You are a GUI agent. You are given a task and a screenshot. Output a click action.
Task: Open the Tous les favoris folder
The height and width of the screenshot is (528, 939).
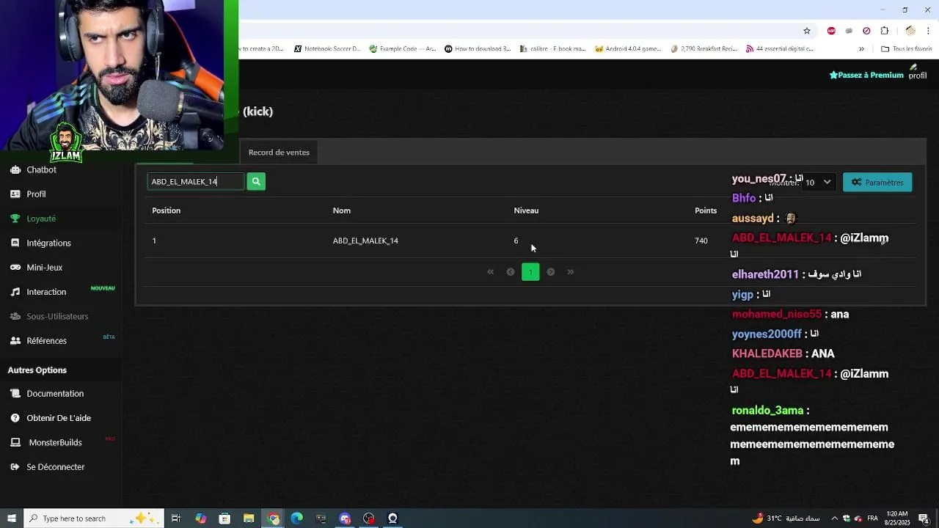click(906, 49)
